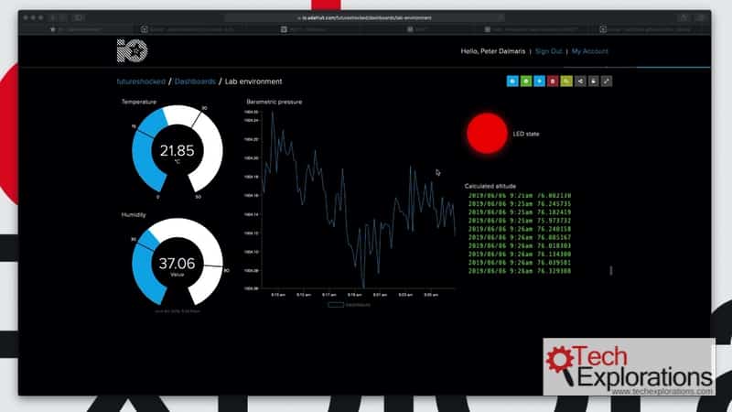Go to the Dashboards breadcrumb link
Screen dimensions: 732x412
[195, 81]
